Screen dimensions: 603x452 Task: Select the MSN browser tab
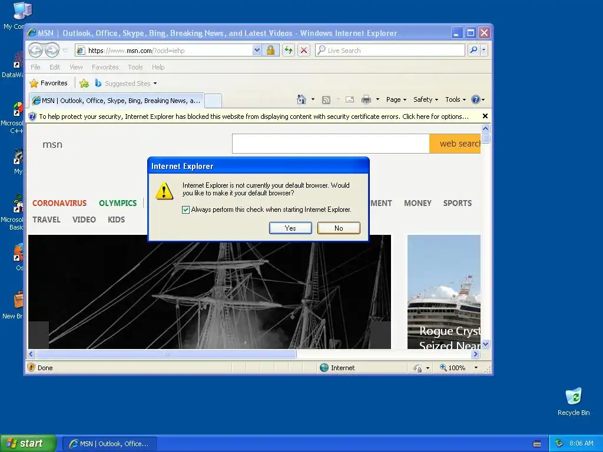pos(117,101)
